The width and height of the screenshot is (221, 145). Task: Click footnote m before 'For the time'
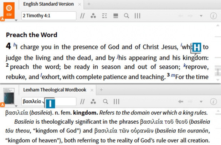tap(173, 76)
